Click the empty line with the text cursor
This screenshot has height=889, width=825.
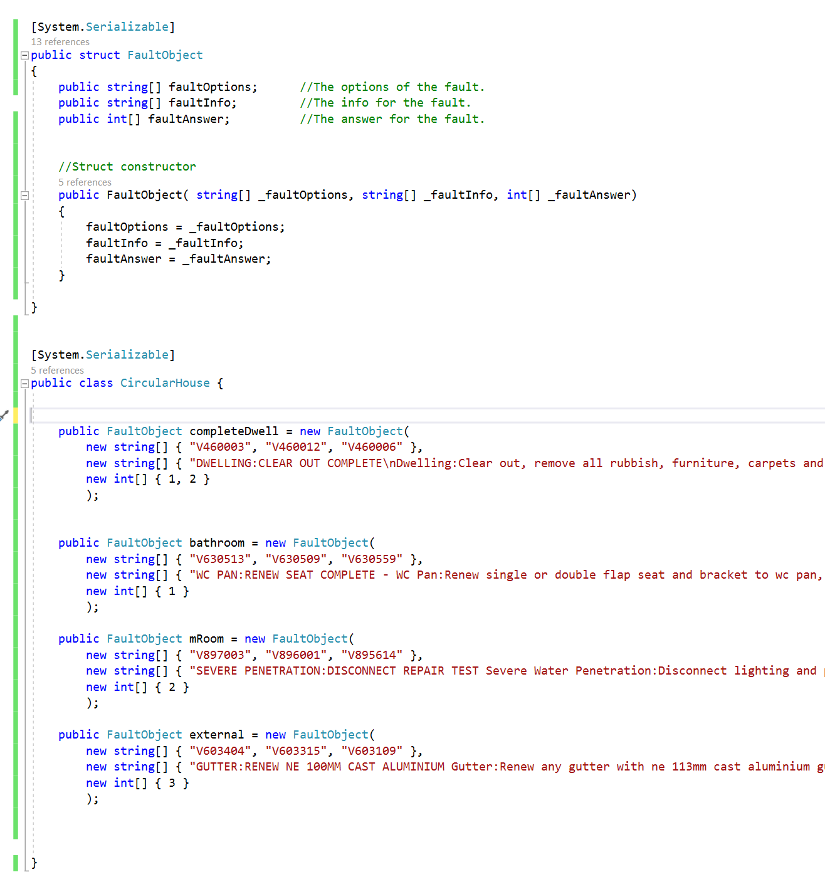[x=426, y=415]
